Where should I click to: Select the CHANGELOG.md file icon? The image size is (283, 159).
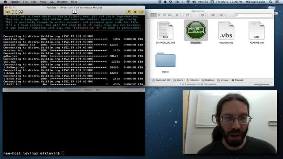(165, 30)
